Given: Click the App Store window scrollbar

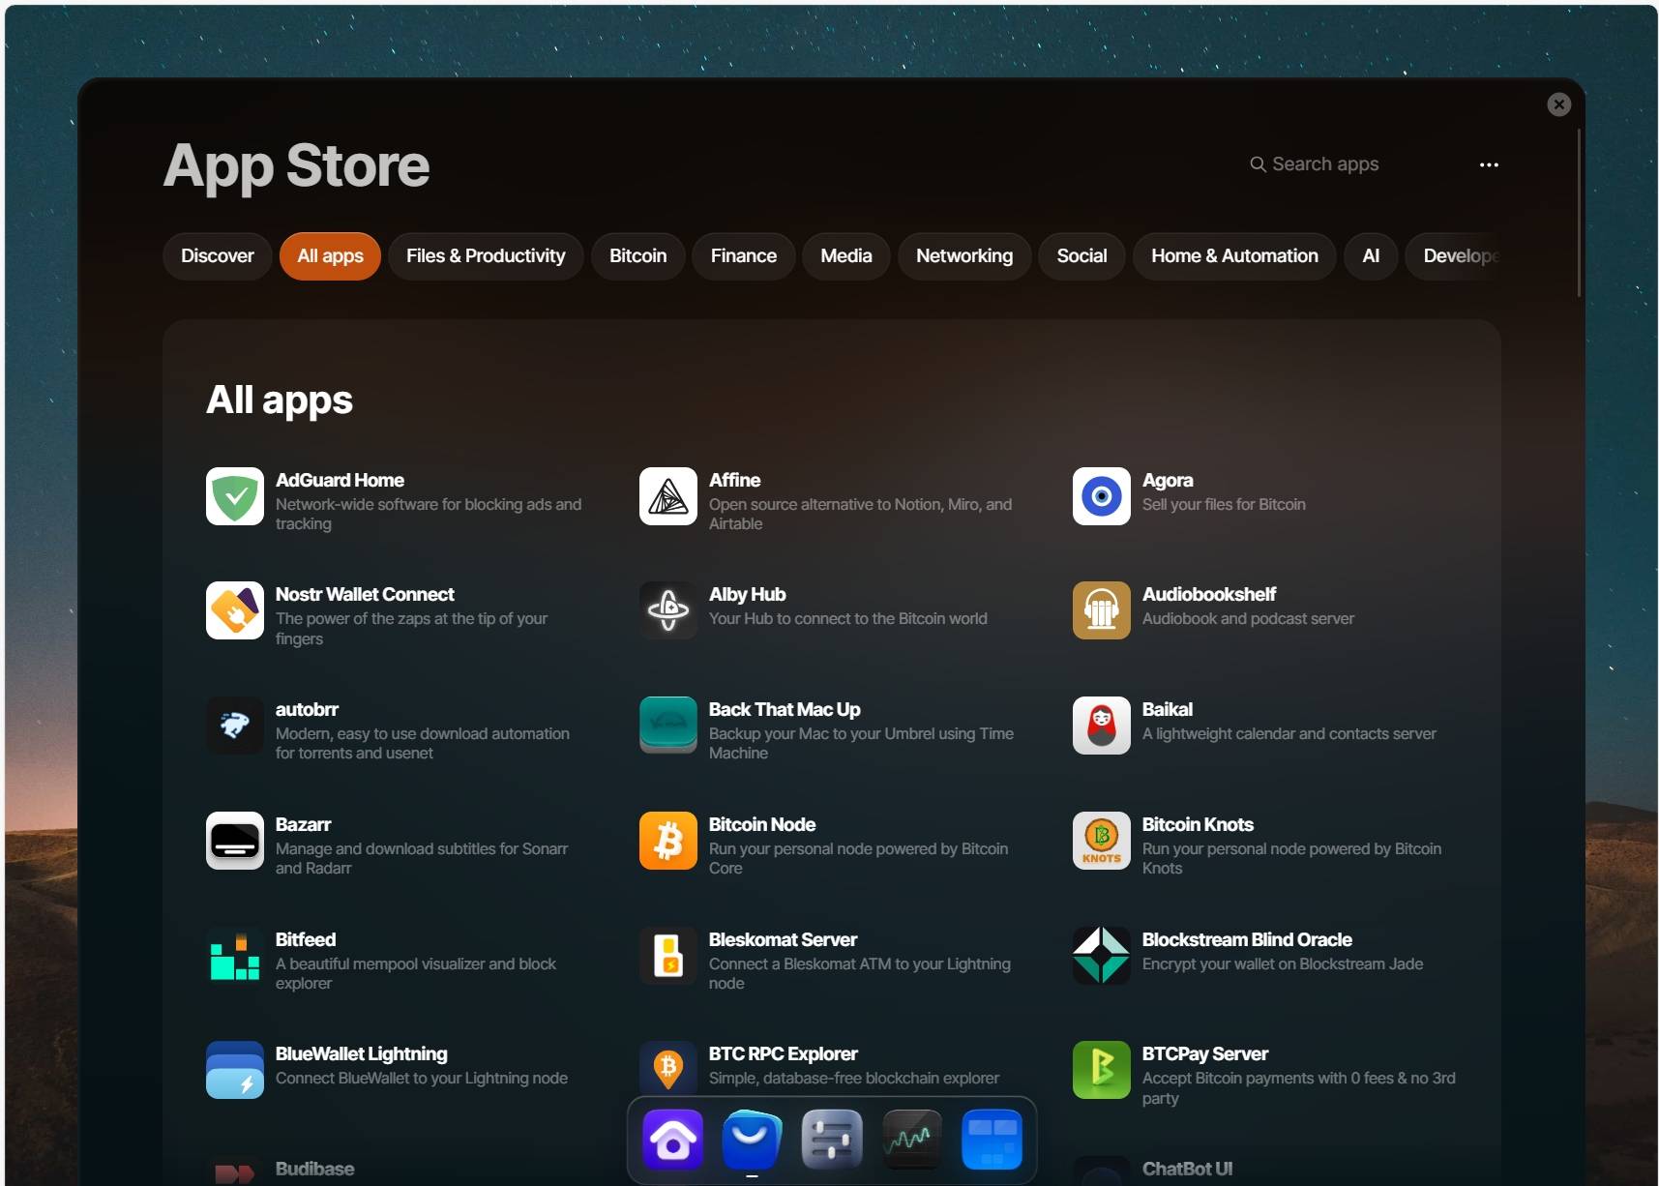Looking at the screenshot, I should pos(1579,213).
